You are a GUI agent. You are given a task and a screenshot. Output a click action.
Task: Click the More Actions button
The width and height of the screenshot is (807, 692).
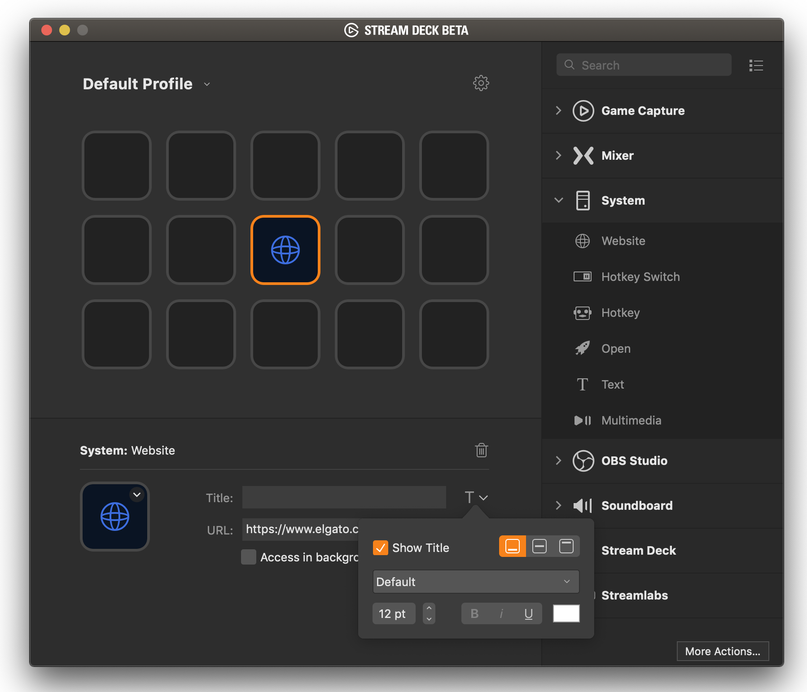(x=722, y=651)
